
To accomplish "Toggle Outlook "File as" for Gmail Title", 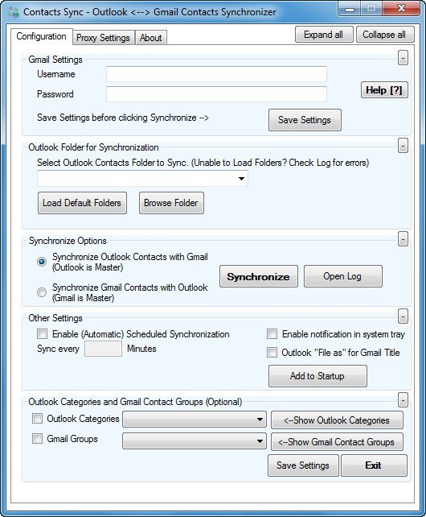I will 272,353.
